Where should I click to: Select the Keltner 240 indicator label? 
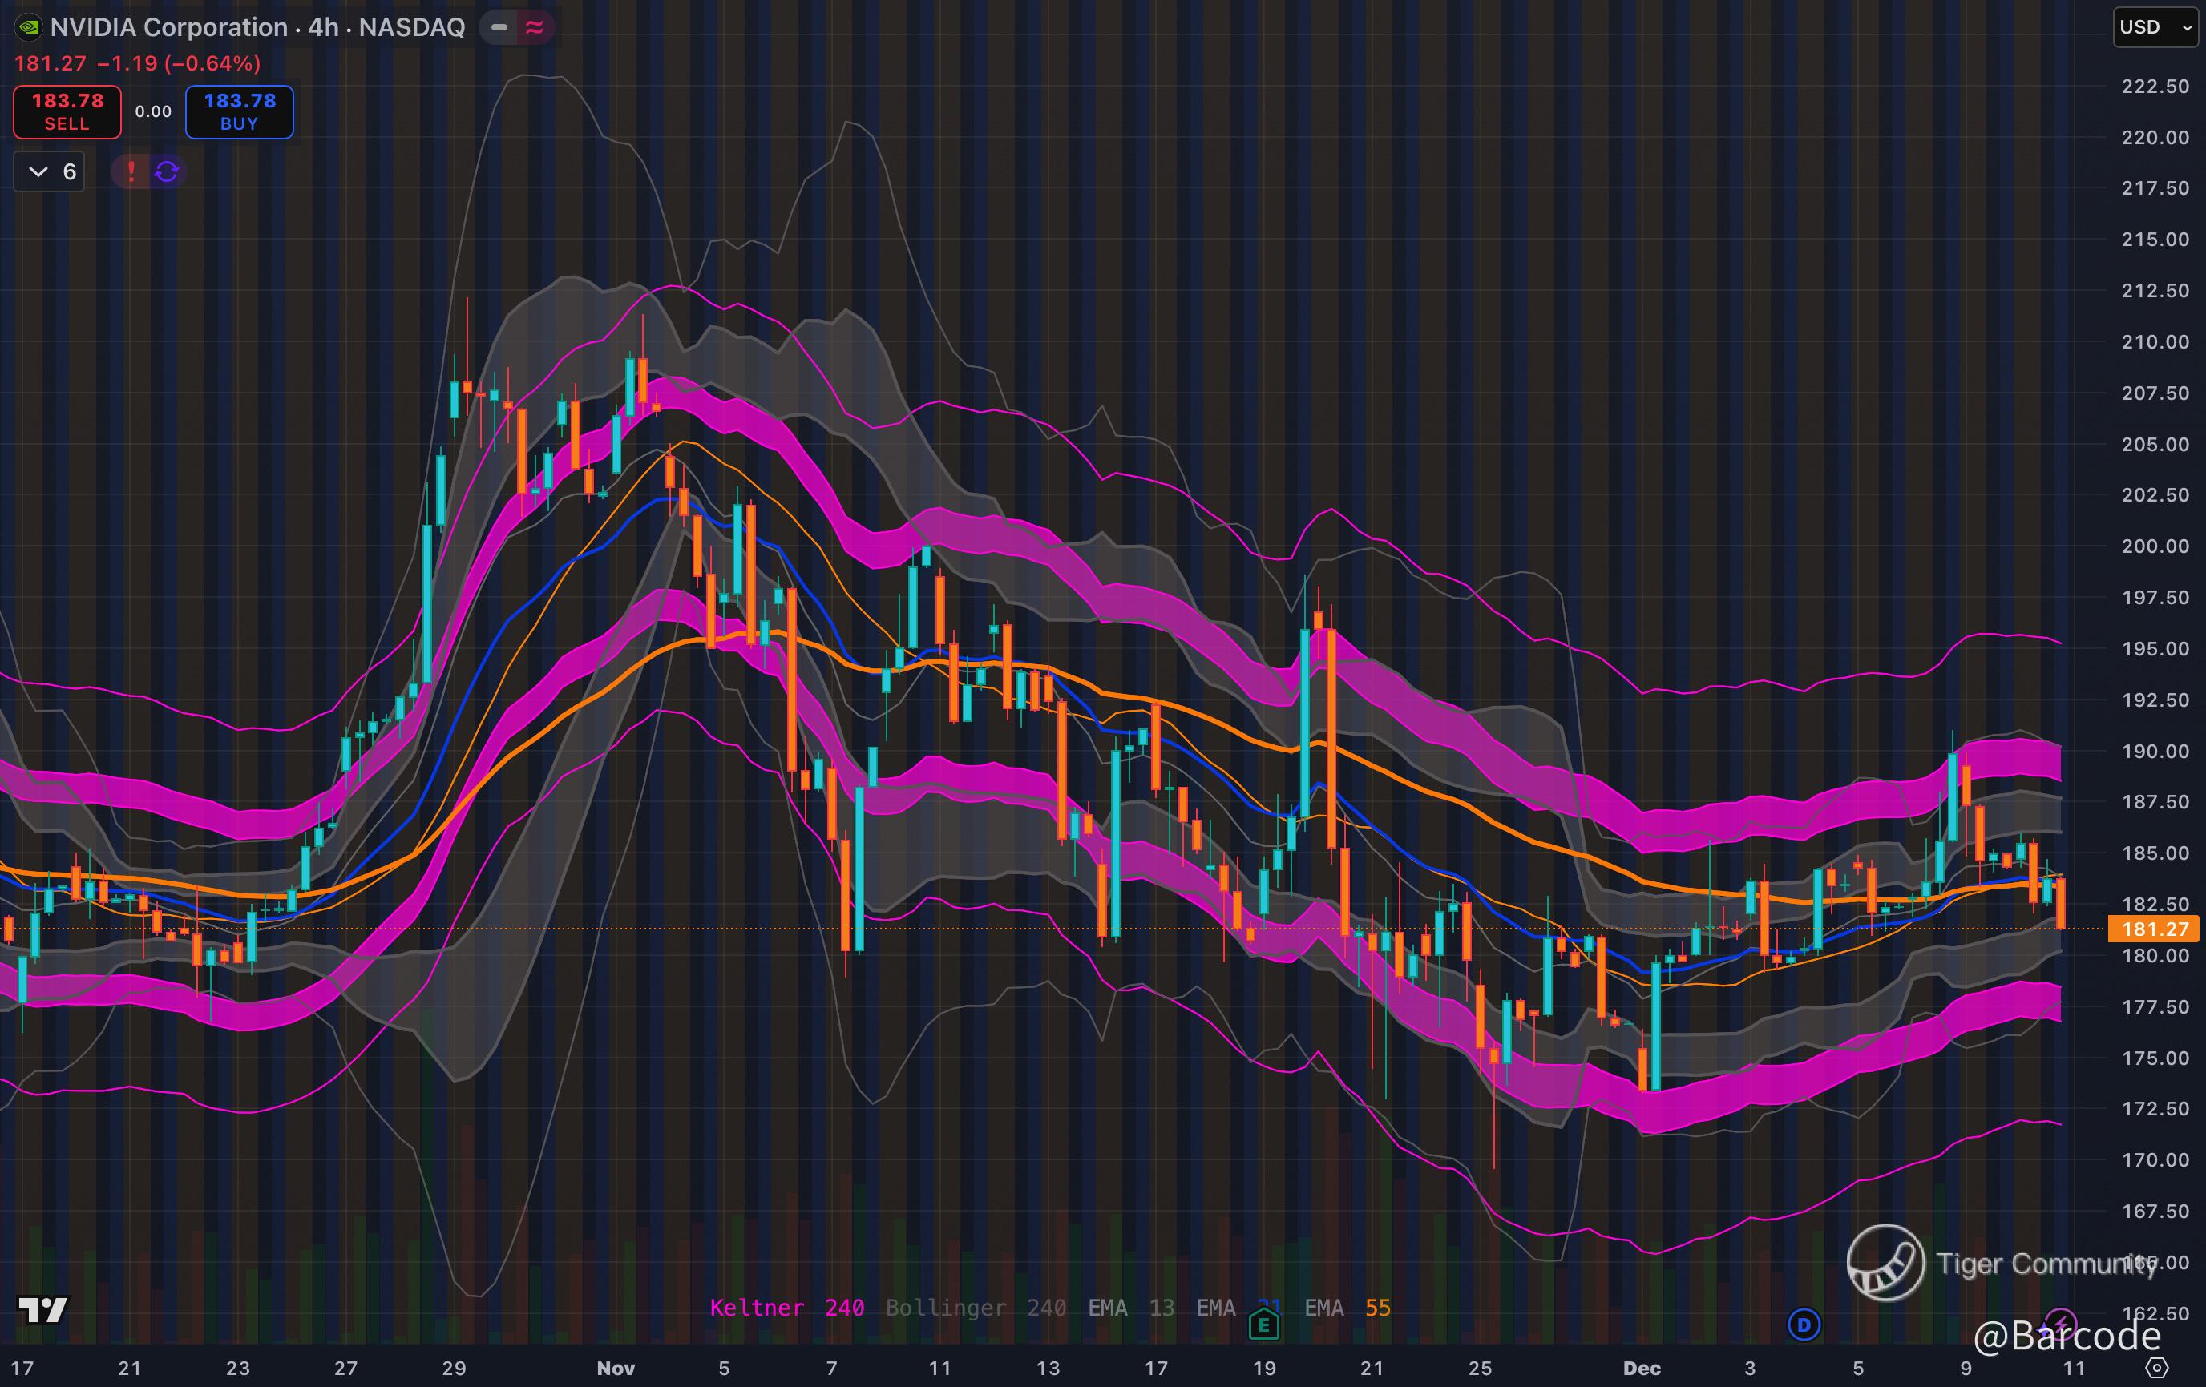[786, 1308]
